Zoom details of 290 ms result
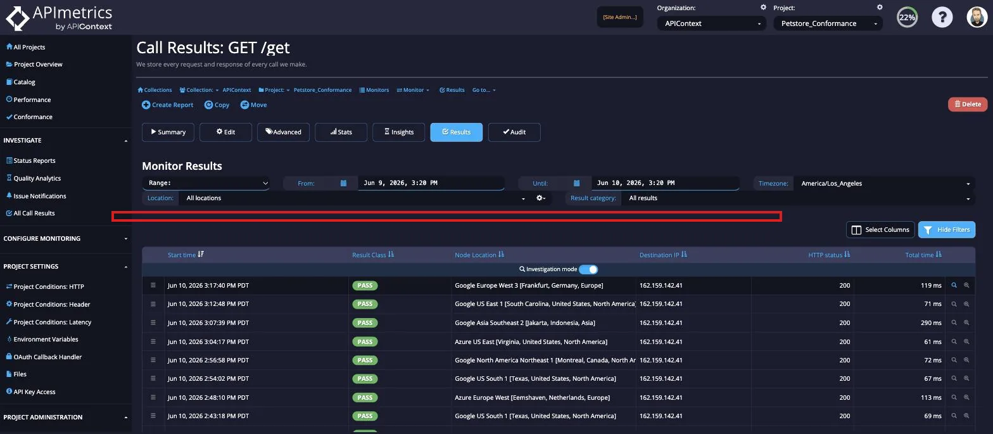The image size is (993, 434). tap(966, 323)
